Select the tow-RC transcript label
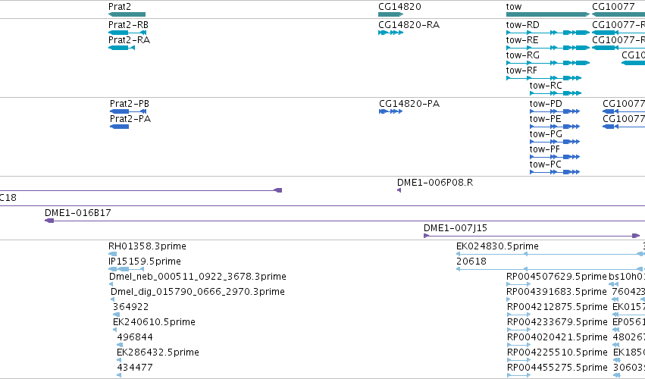The image size is (645, 379). tap(546, 86)
